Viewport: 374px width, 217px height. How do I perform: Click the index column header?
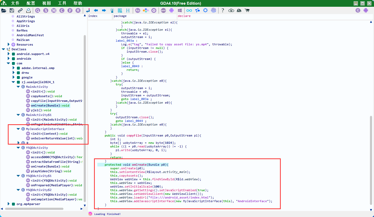click(x=100, y=16)
